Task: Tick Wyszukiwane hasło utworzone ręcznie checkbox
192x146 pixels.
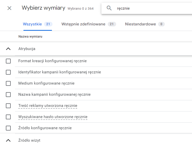Action: click(8, 117)
